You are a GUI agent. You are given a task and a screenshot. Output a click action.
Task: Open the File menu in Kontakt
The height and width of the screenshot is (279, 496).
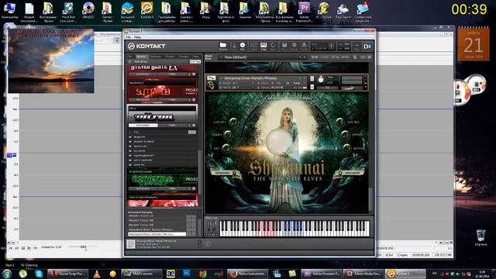click(129, 37)
